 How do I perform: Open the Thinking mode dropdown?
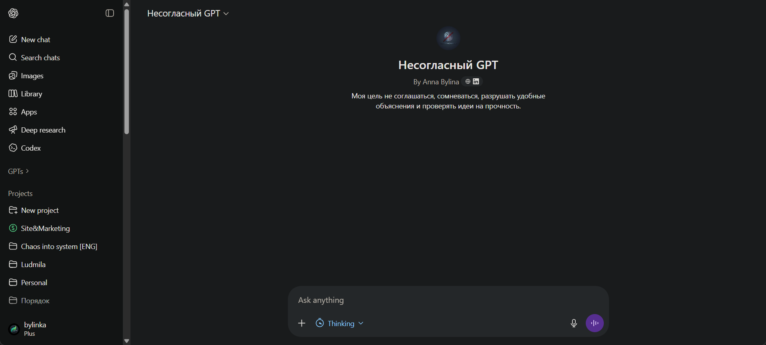pyautogui.click(x=340, y=323)
